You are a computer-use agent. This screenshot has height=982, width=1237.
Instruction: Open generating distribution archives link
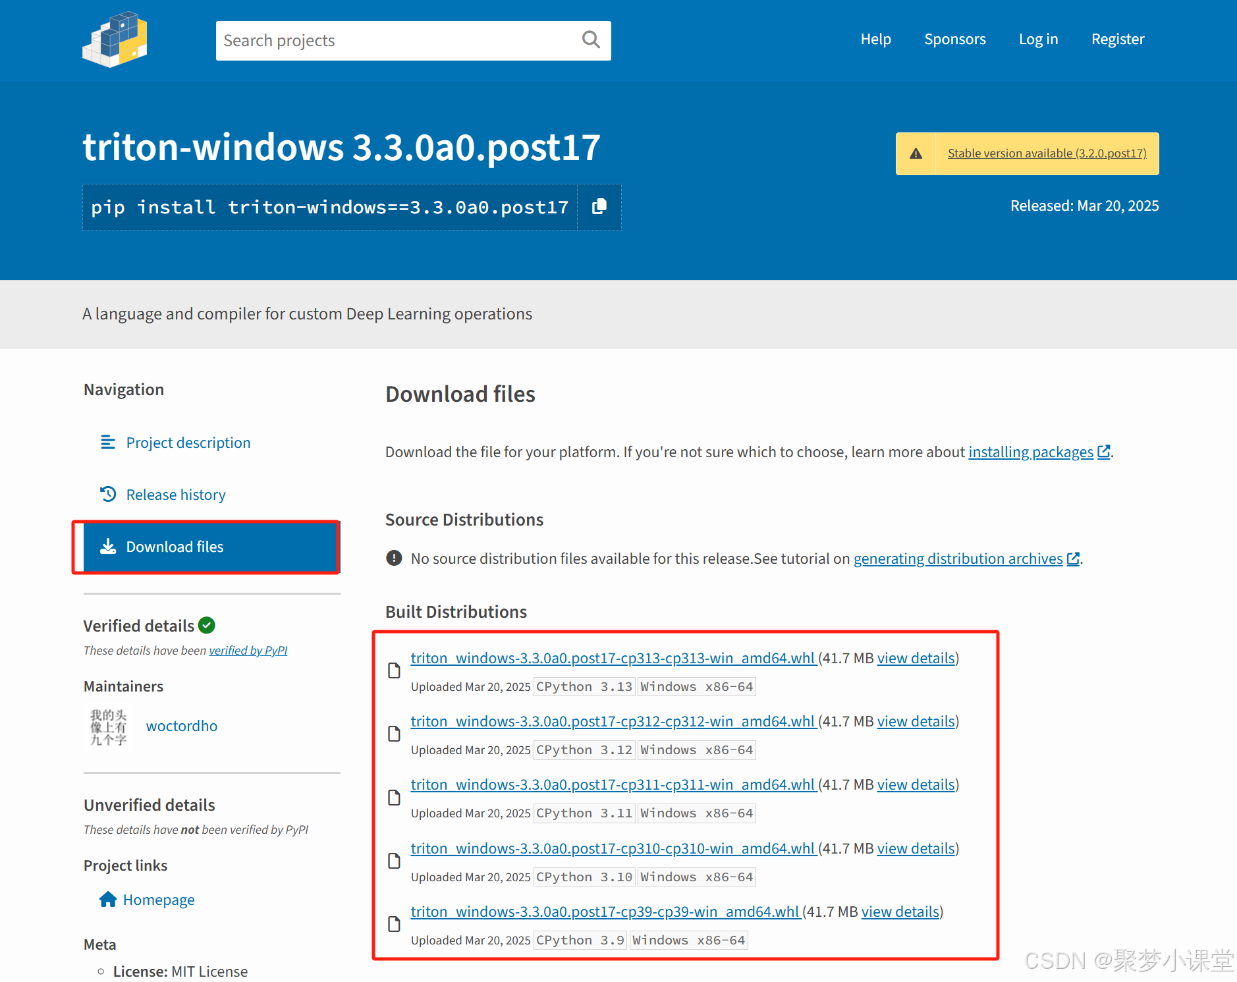coord(958,559)
